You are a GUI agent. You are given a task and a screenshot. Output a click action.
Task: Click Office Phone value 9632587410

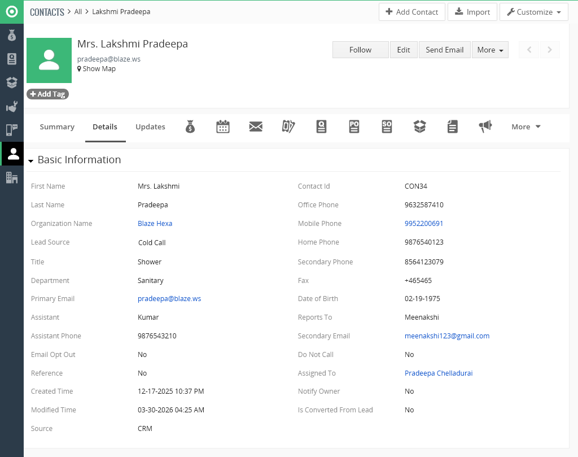(424, 204)
